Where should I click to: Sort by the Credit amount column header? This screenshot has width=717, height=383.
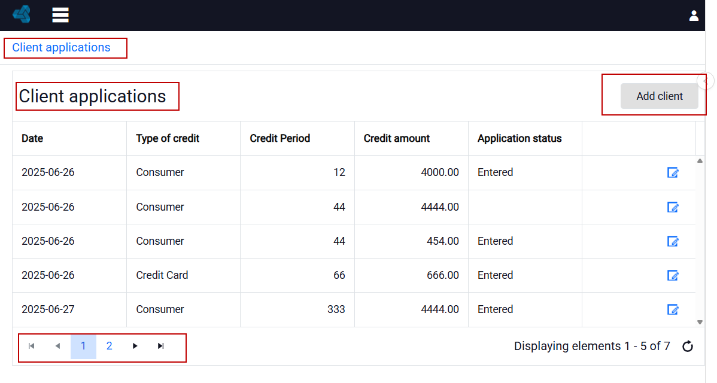pyautogui.click(x=396, y=138)
